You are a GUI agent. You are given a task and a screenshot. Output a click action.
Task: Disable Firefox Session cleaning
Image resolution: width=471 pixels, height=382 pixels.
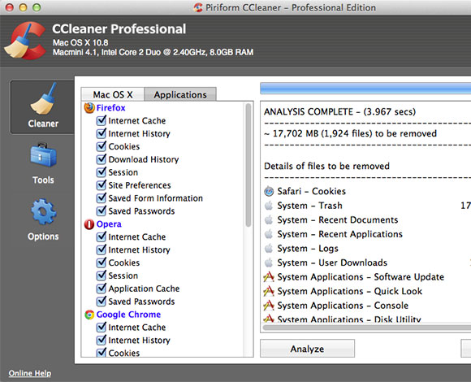click(x=102, y=172)
